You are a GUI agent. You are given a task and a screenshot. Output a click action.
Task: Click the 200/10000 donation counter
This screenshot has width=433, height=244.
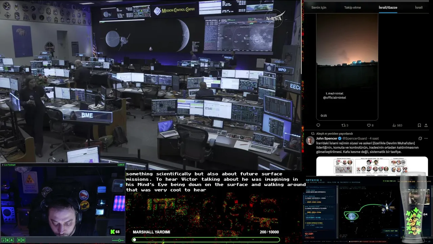(x=269, y=232)
